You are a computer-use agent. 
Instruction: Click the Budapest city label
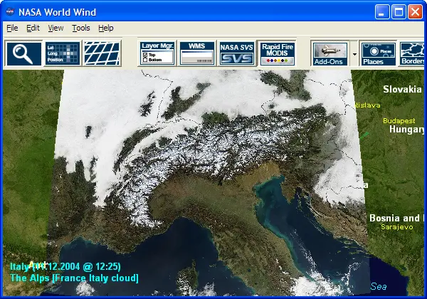pos(399,120)
